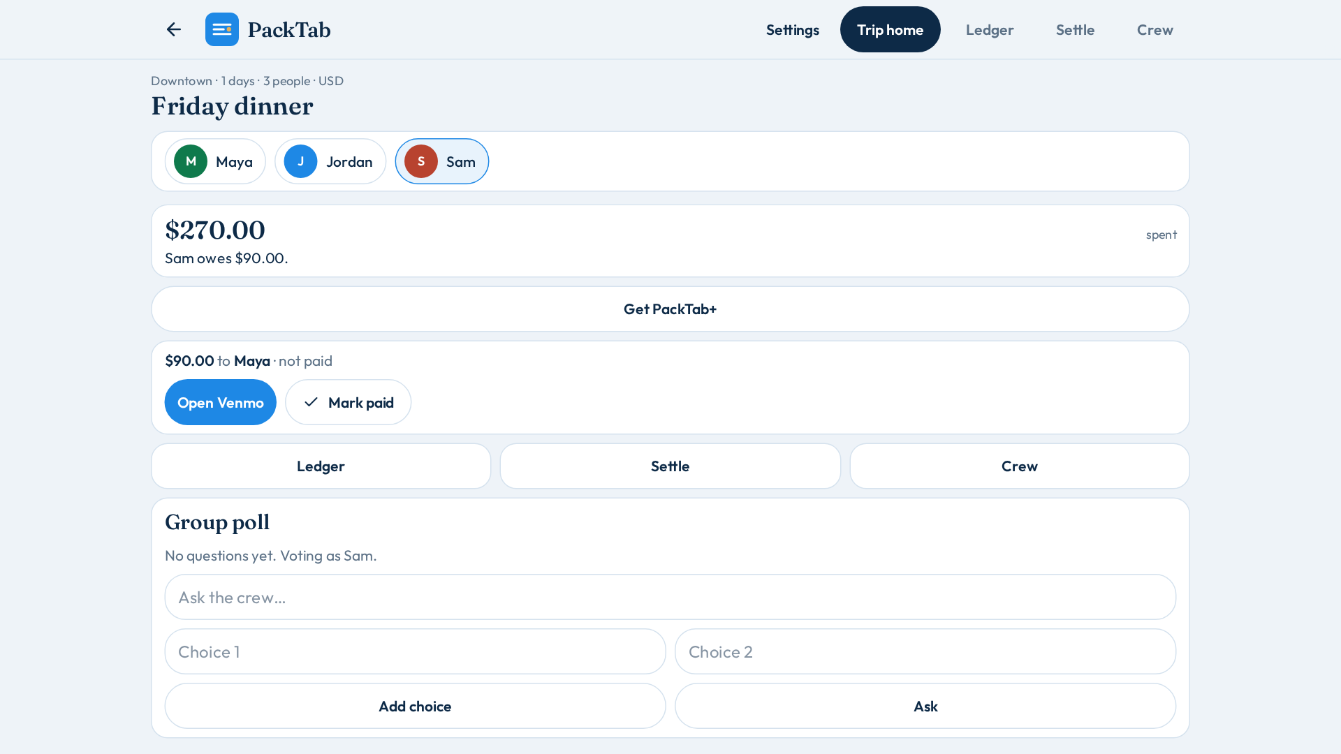Click the Group poll heading
The height and width of the screenshot is (754, 1341).
pyautogui.click(x=217, y=522)
